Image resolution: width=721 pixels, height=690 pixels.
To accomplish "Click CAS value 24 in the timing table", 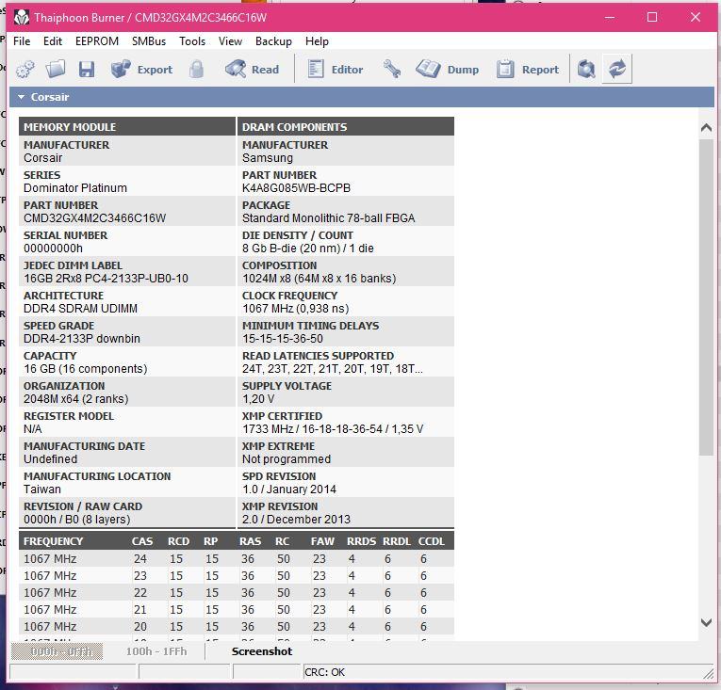I will tap(139, 558).
